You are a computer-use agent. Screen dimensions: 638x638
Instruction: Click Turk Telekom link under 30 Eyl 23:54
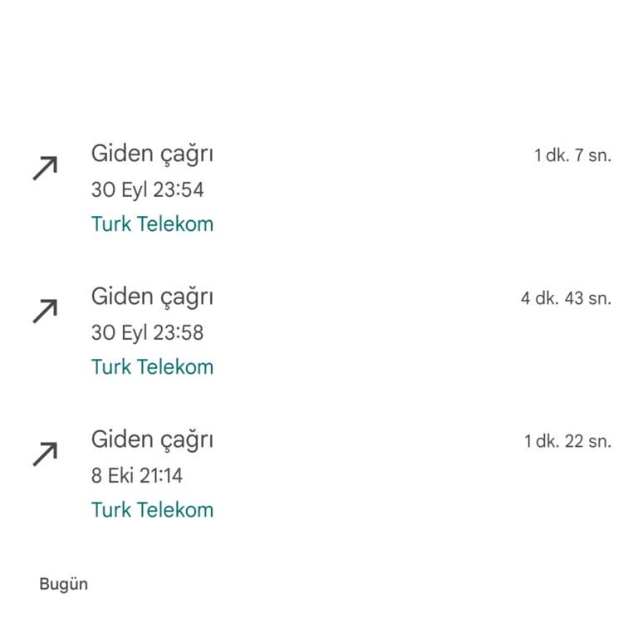(x=152, y=224)
